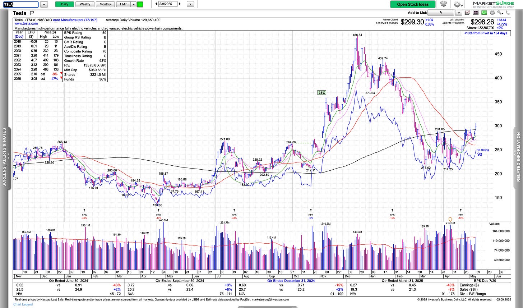
Task: Click the green 35% tag on the chart
Action: point(321,93)
